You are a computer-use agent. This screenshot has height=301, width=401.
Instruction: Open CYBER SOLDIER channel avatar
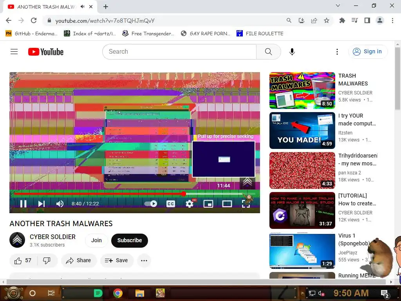tap(17, 240)
